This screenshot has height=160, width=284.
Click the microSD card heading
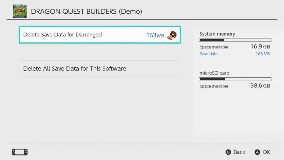click(x=214, y=73)
